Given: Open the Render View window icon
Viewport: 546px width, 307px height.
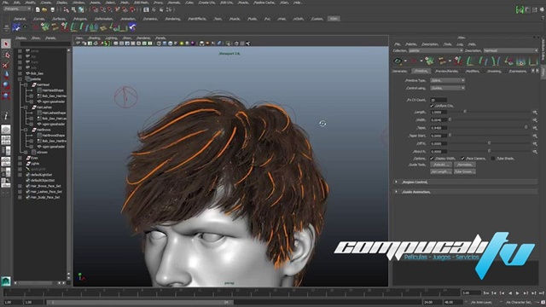Looking at the screenshot, I should 146,9.
